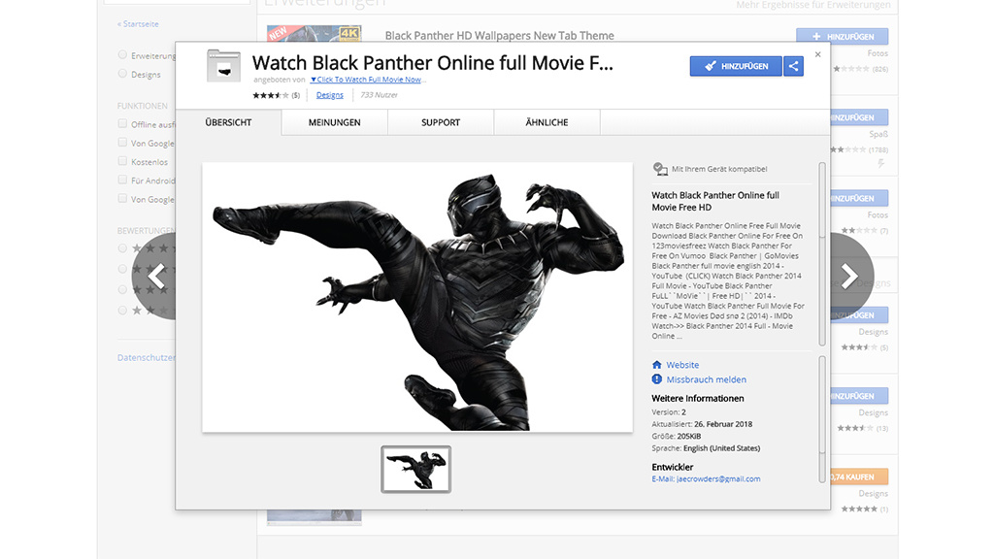The image size is (994, 559).
Task: Click Mehr Ergebnisse für Erweiterungen link
Action: (813, 5)
